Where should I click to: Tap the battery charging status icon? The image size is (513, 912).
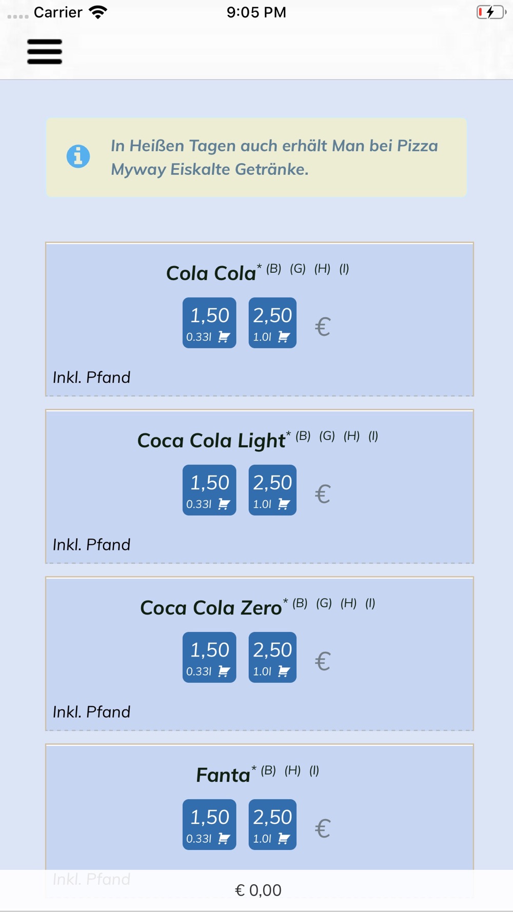click(491, 12)
